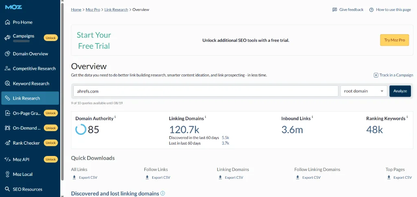Click the Moz Local pin icon
417x197 pixels.
pyautogui.click(x=7, y=174)
